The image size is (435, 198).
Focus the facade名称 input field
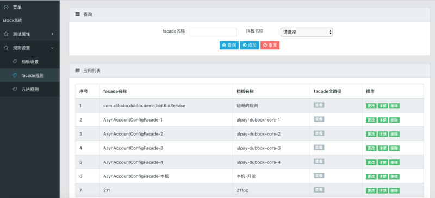tap(213, 32)
